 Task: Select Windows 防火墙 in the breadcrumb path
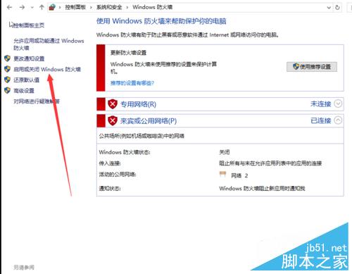(x=153, y=7)
